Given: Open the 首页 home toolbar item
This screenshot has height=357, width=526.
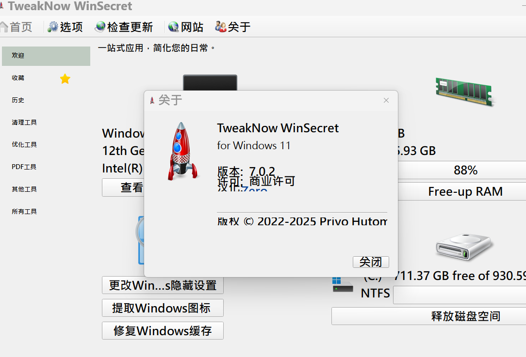Looking at the screenshot, I should (16, 27).
